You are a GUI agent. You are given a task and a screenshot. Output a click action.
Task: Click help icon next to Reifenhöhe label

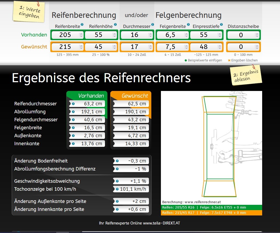pos(115,24)
